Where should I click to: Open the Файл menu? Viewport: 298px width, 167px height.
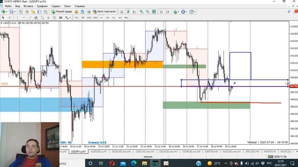click(8, 6)
